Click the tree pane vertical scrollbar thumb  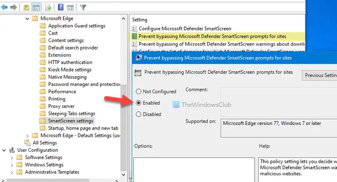[123, 129]
